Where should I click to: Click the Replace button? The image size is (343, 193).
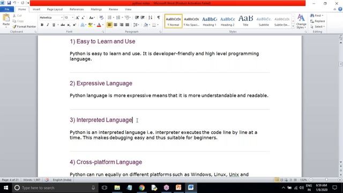click(317, 21)
